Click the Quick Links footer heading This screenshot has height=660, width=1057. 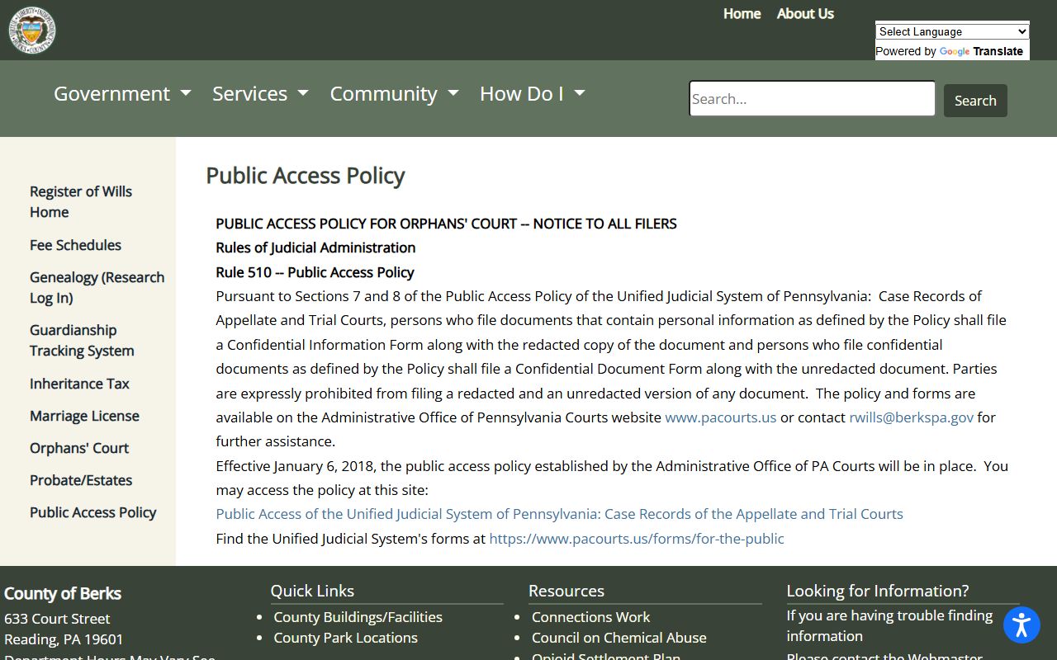pos(312,591)
